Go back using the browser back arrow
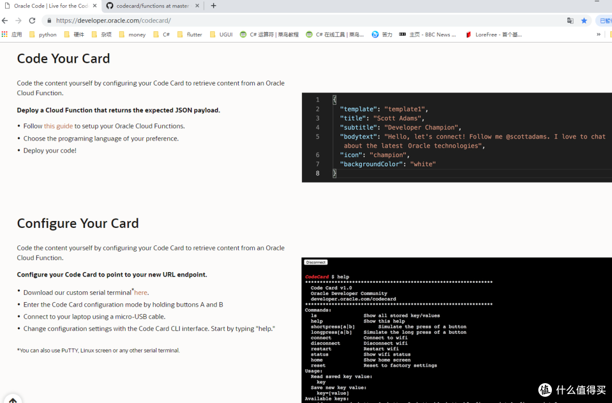612x403 pixels. point(5,21)
